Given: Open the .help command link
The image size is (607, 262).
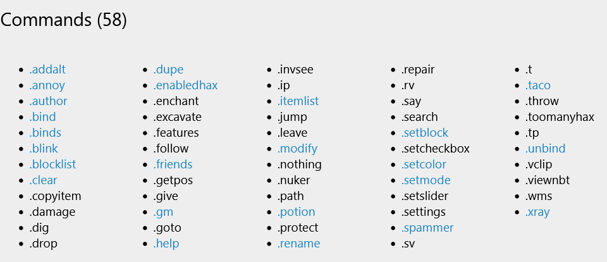Looking at the screenshot, I should click(x=166, y=244).
